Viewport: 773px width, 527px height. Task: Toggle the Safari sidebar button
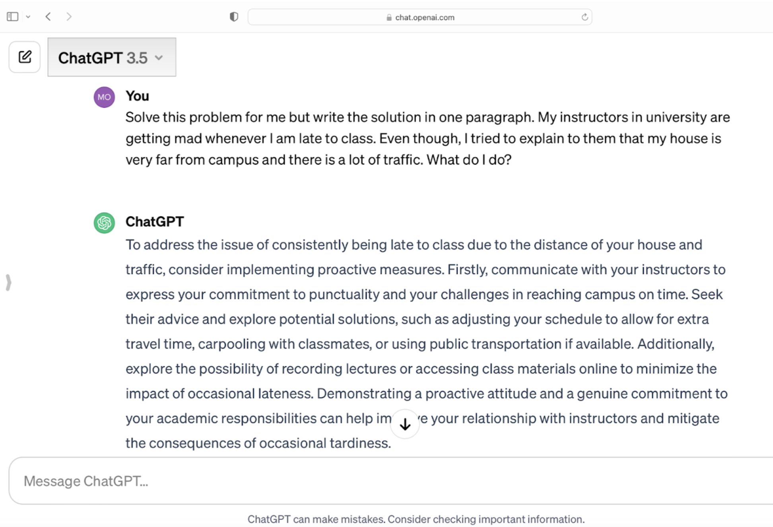(x=13, y=17)
